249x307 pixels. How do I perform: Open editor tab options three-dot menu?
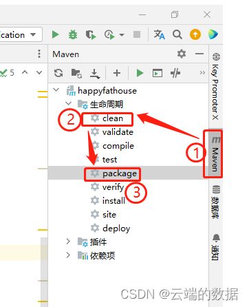coord(39,54)
